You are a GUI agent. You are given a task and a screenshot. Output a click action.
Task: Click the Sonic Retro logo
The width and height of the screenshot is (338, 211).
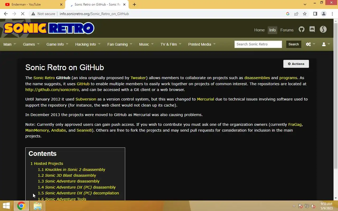coord(49,28)
